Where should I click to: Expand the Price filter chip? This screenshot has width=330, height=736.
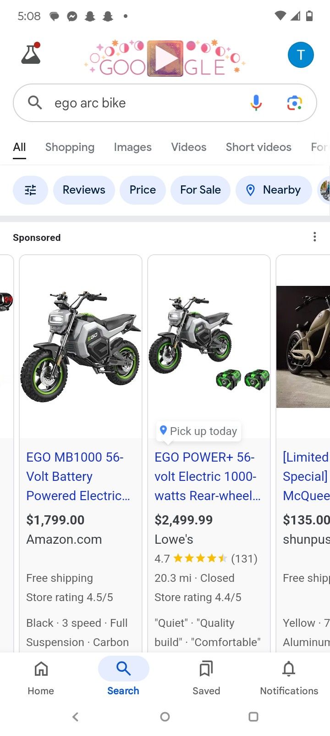(143, 190)
